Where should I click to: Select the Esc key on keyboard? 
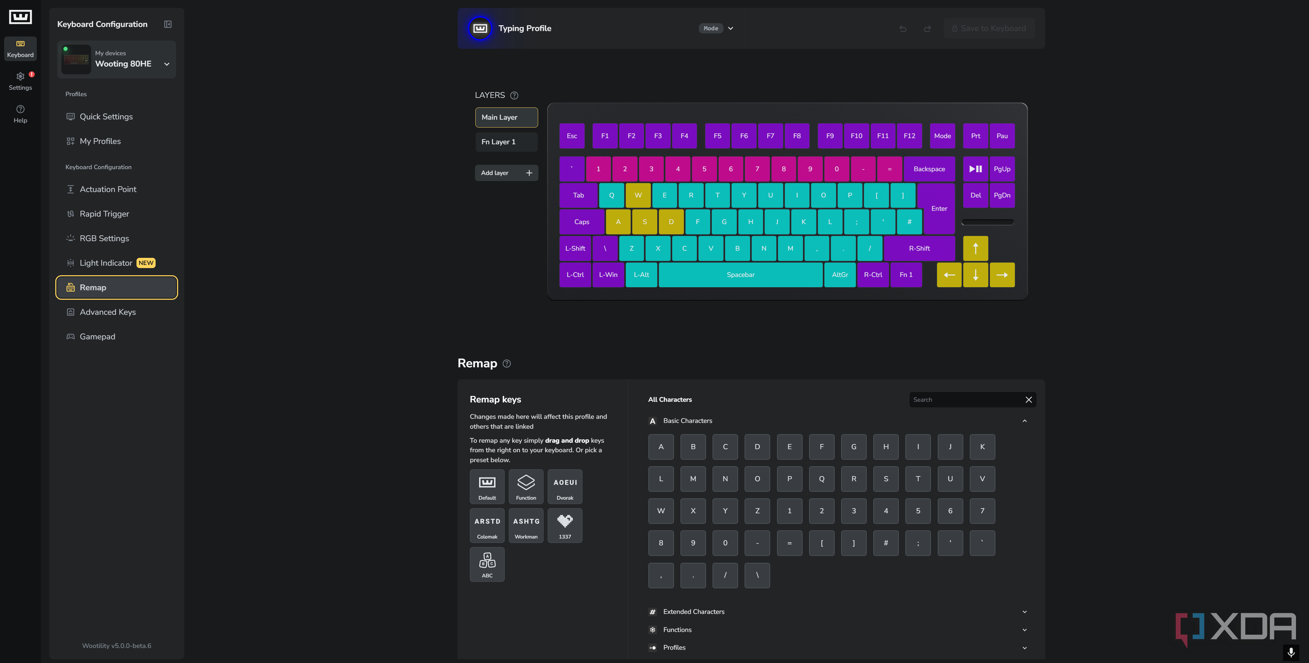pos(572,136)
